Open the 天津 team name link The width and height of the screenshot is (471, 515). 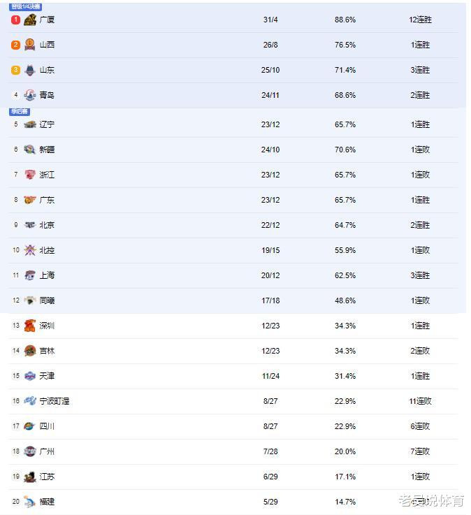click(x=47, y=377)
